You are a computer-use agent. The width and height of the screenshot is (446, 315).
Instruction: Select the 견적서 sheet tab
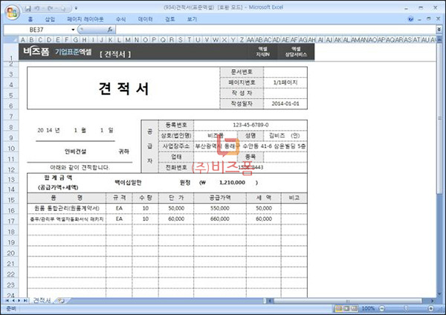coord(42,300)
